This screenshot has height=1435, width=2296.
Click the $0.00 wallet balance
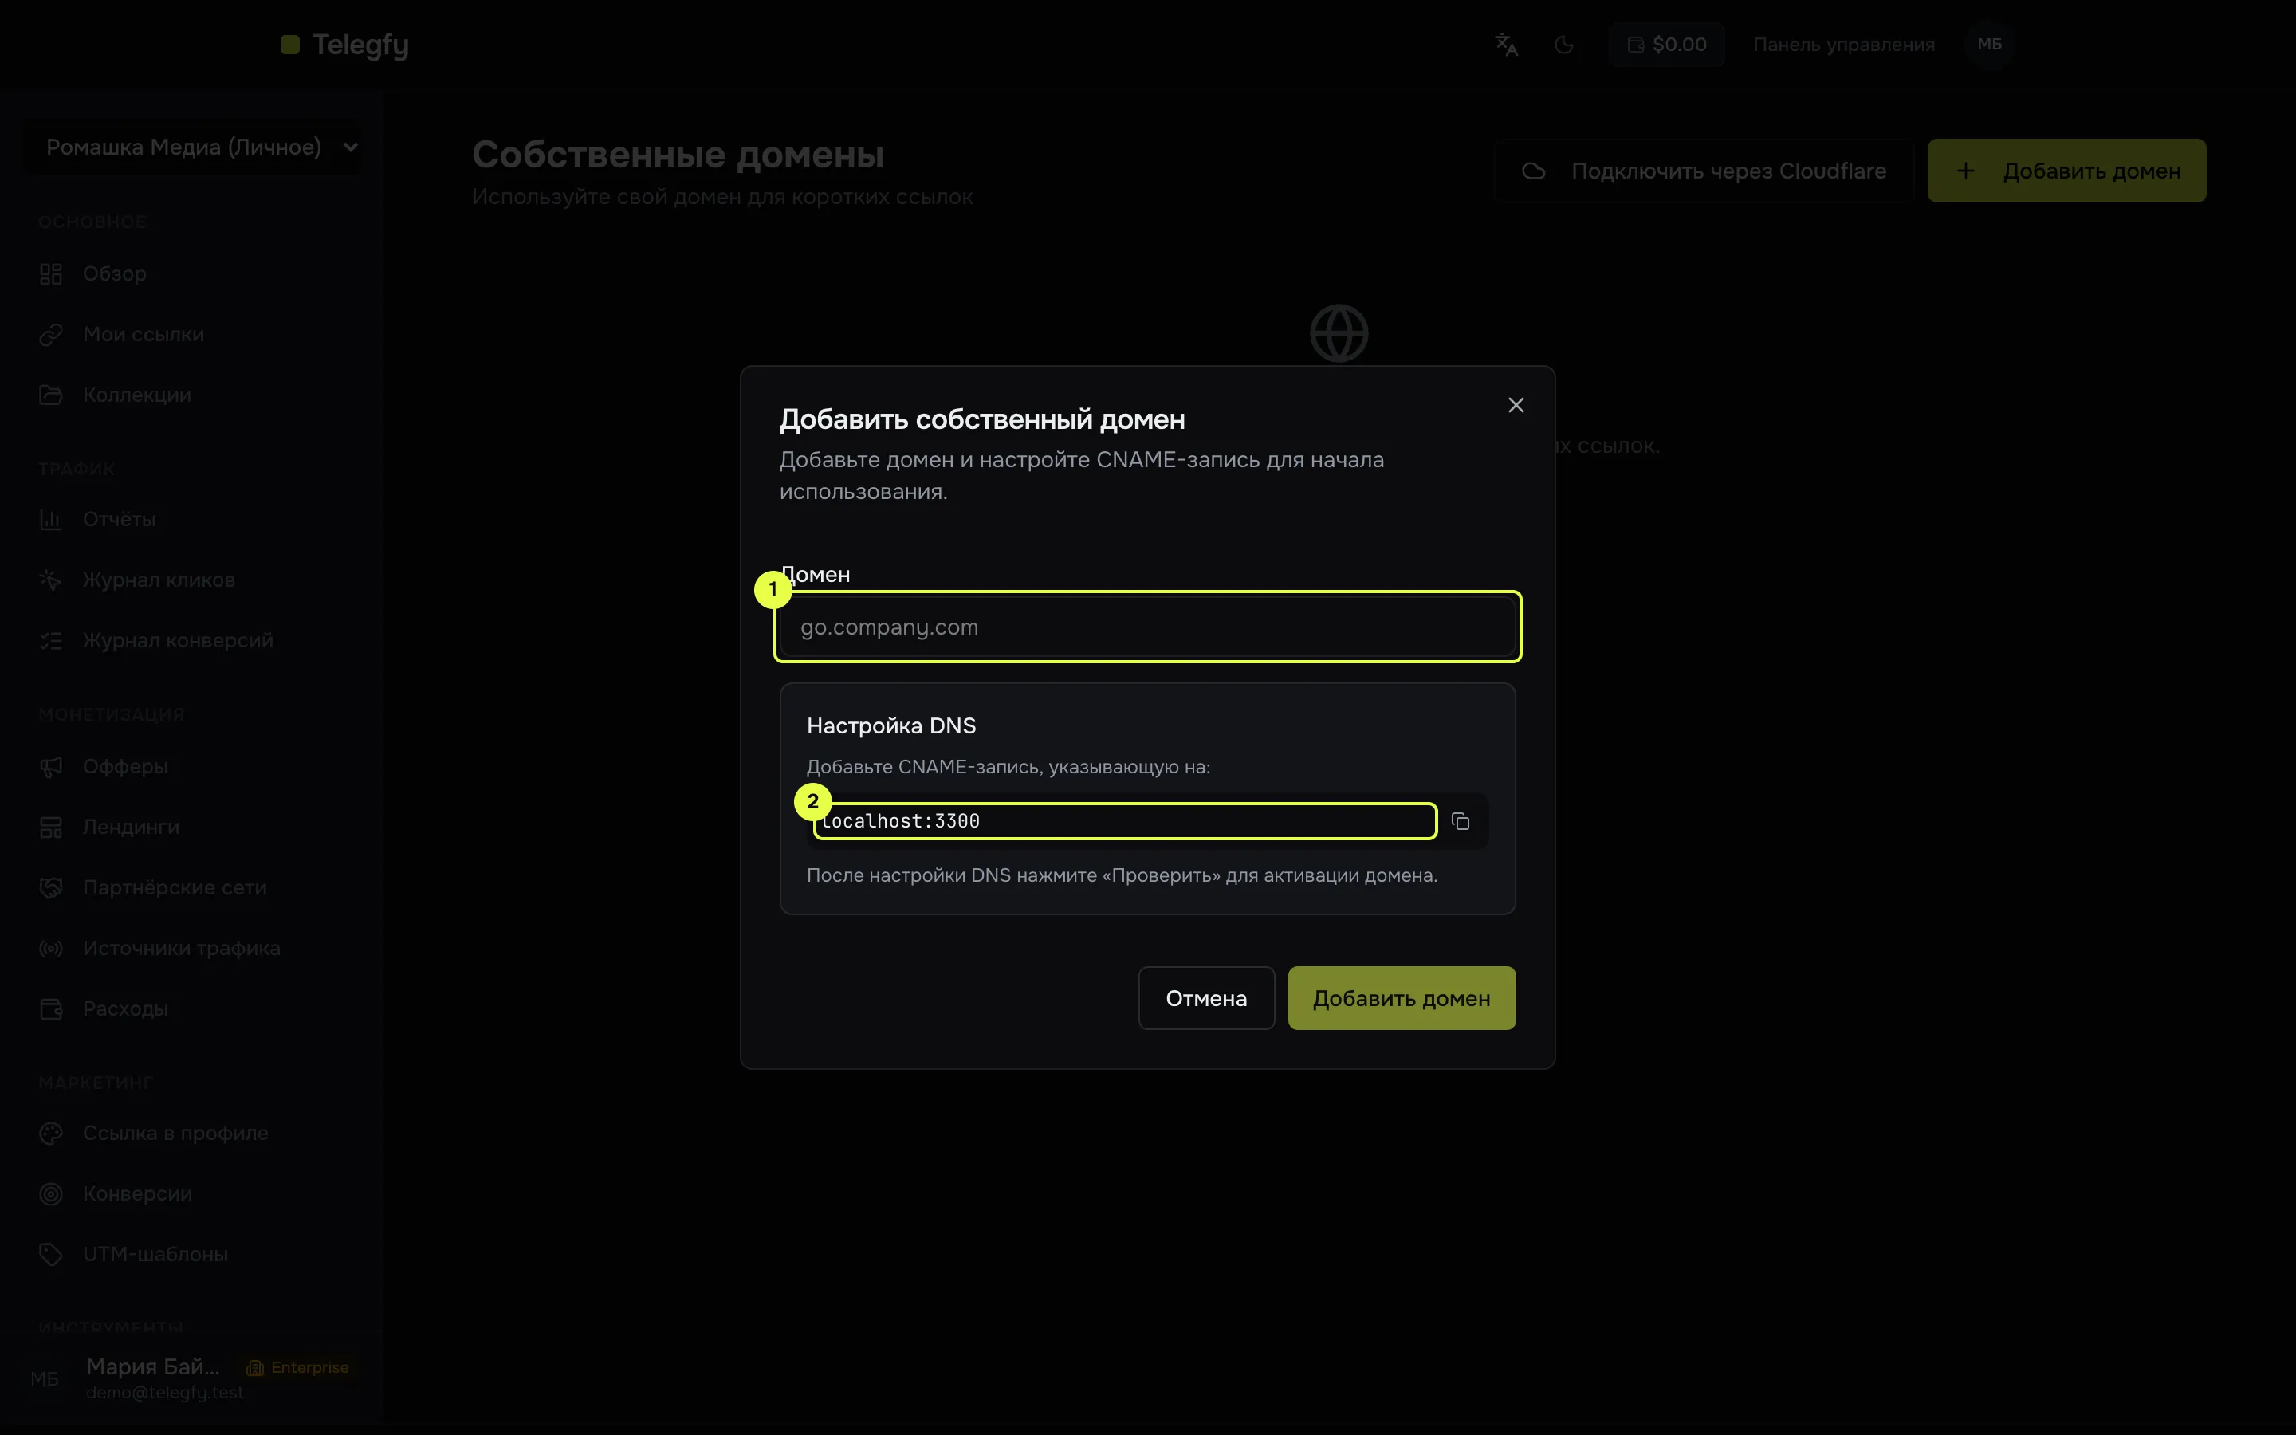pos(1667,45)
